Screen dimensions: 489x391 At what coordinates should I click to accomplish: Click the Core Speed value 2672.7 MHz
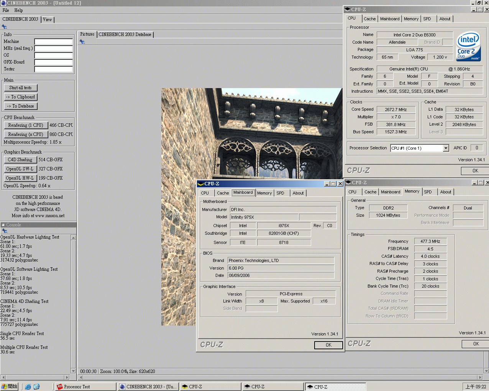coord(396,110)
